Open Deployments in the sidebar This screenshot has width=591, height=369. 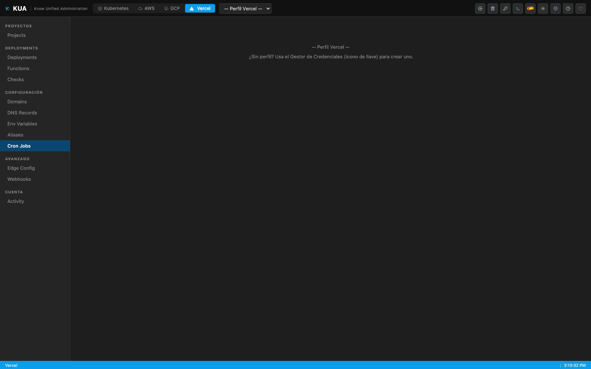click(x=35, y=58)
